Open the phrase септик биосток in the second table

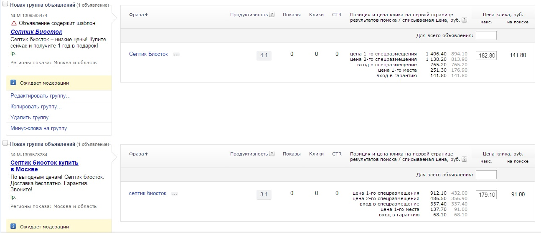pyautogui.click(x=148, y=193)
